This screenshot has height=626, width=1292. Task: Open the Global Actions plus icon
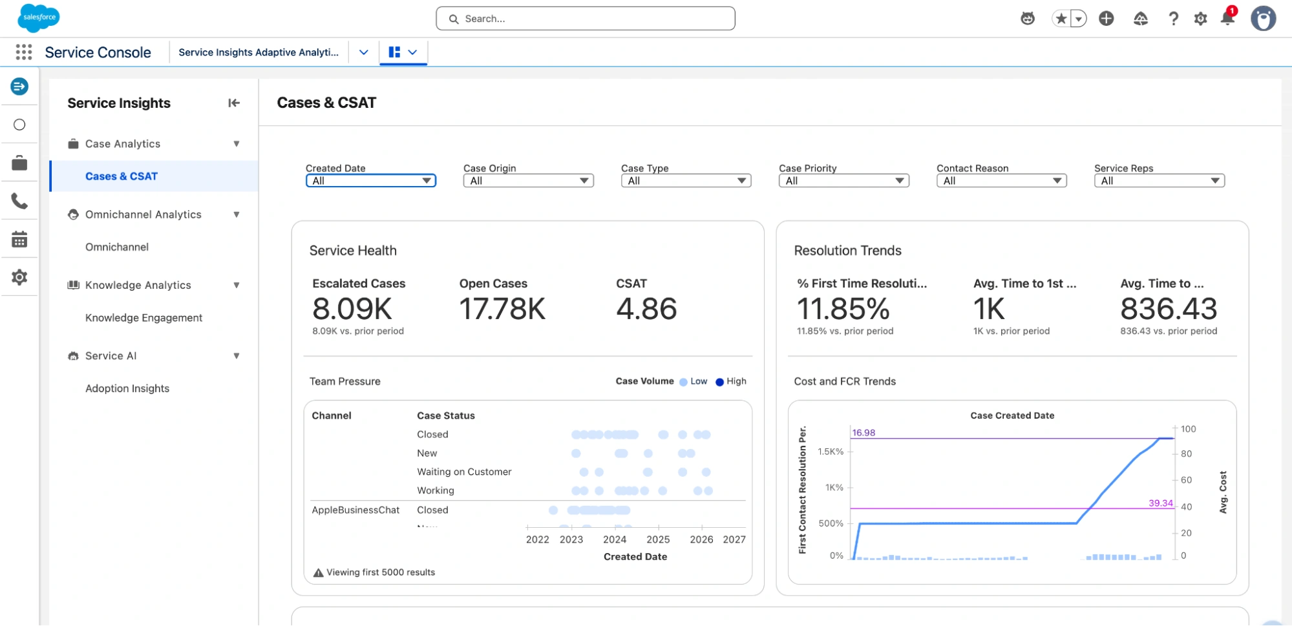[x=1107, y=19]
